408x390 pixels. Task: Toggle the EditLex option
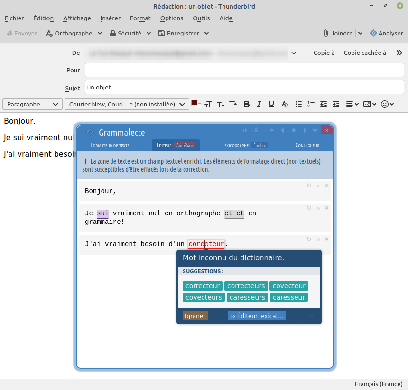260,145
